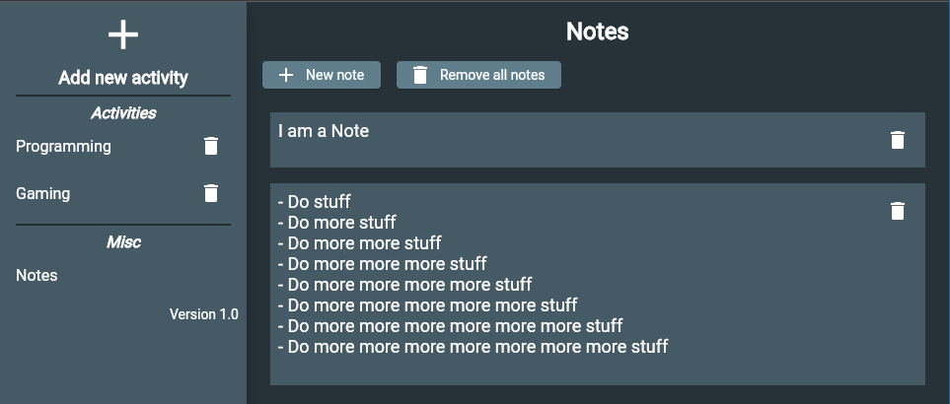This screenshot has height=404, width=950.
Task: Click the Add new activity label
Action: [123, 78]
